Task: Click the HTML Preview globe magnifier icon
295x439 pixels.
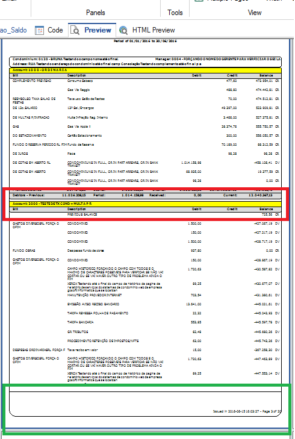Action: tap(123, 30)
